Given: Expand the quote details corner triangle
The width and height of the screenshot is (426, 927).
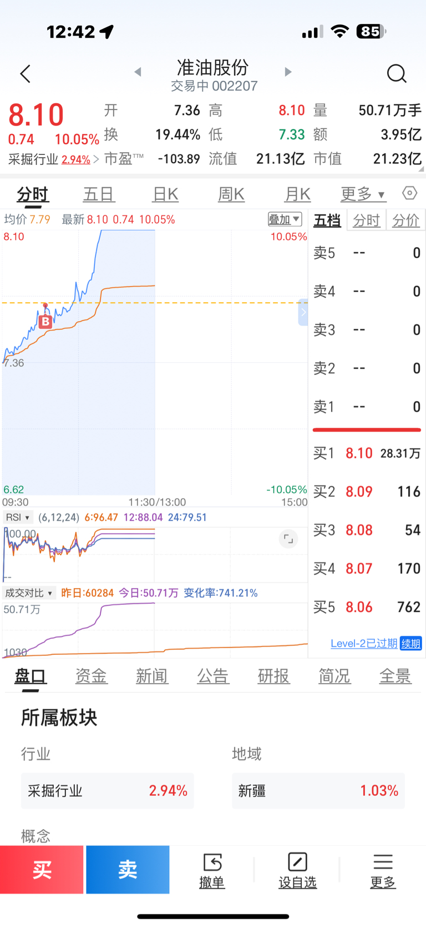Looking at the screenshot, I should (x=421, y=169).
